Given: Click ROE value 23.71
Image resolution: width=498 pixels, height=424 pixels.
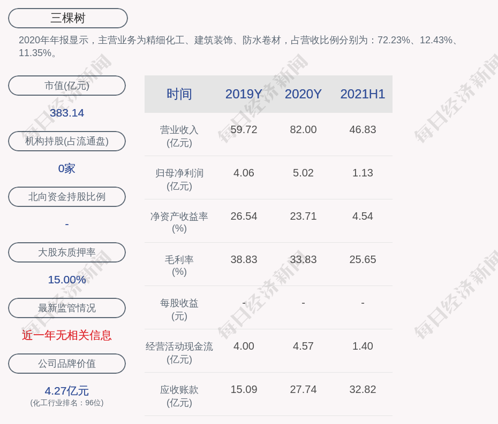Looking at the screenshot, I should (303, 217).
